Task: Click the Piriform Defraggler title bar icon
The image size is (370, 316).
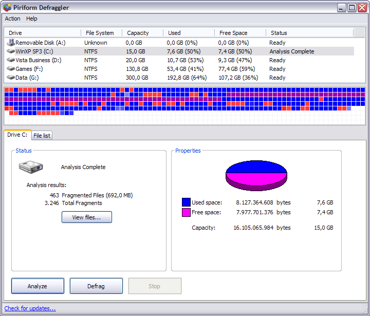Action: pos(7,8)
